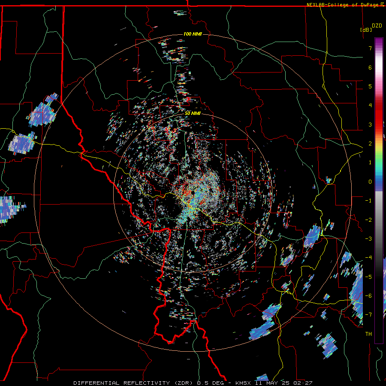Click the 02:27 timestamp text
The image size is (386, 386).
(302, 383)
